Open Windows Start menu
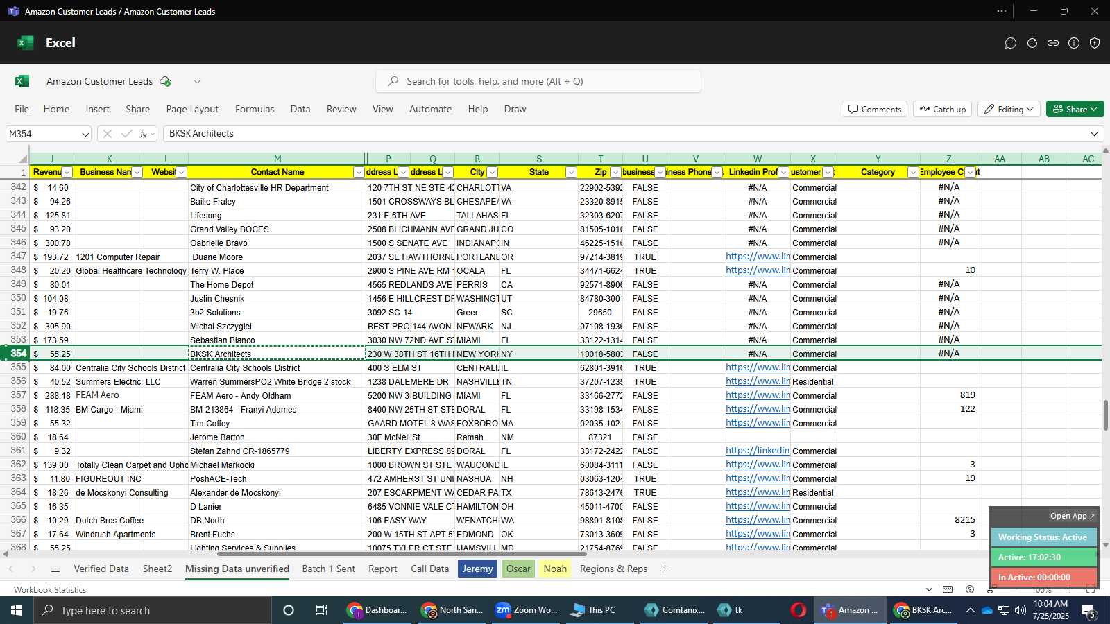The height and width of the screenshot is (624, 1110). click(17, 610)
